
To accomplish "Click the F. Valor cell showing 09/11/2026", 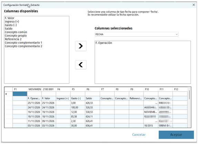I will pyautogui.click(x=49, y=121).
